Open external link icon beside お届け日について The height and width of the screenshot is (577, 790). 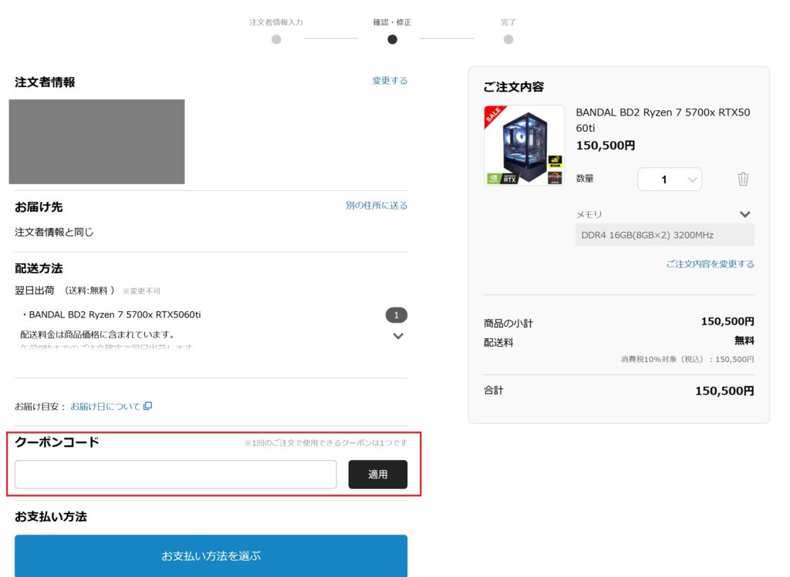[147, 406]
